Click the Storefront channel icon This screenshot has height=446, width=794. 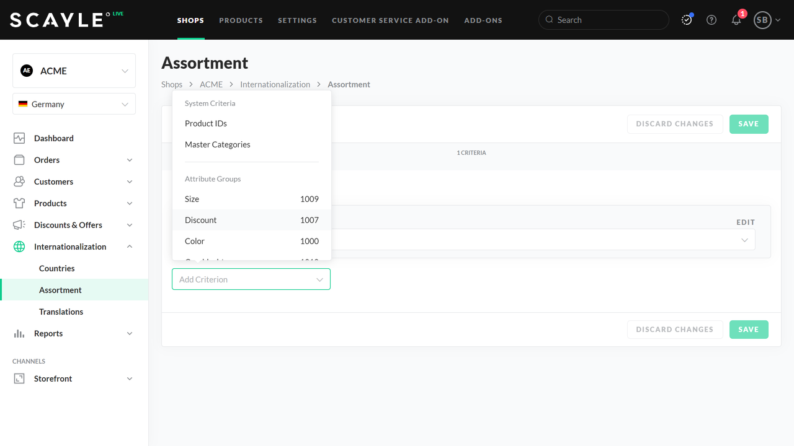click(x=19, y=378)
